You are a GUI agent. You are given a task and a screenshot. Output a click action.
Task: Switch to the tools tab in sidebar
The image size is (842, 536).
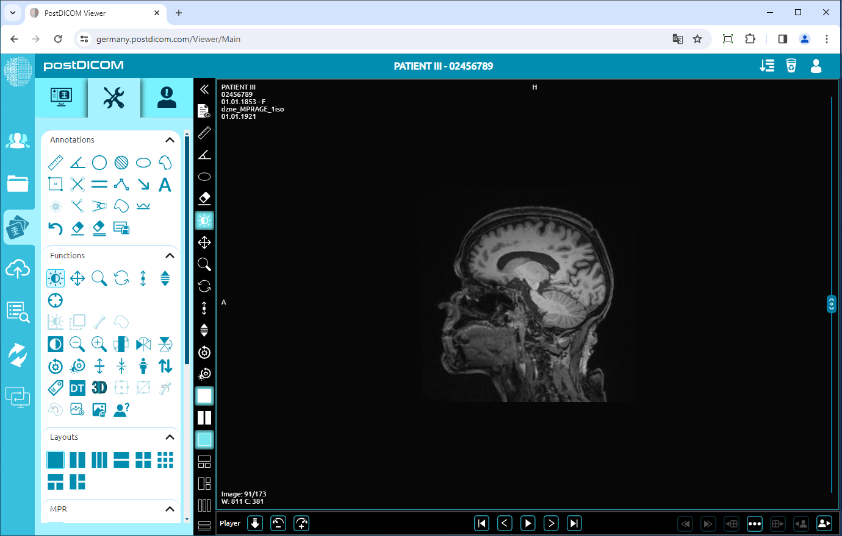point(113,97)
